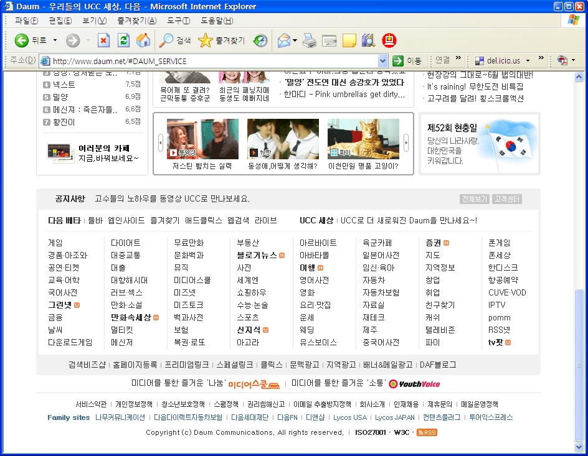The width and height of the screenshot is (588, 456).
Task: Open the 파일(F) menu
Action: 26,21
